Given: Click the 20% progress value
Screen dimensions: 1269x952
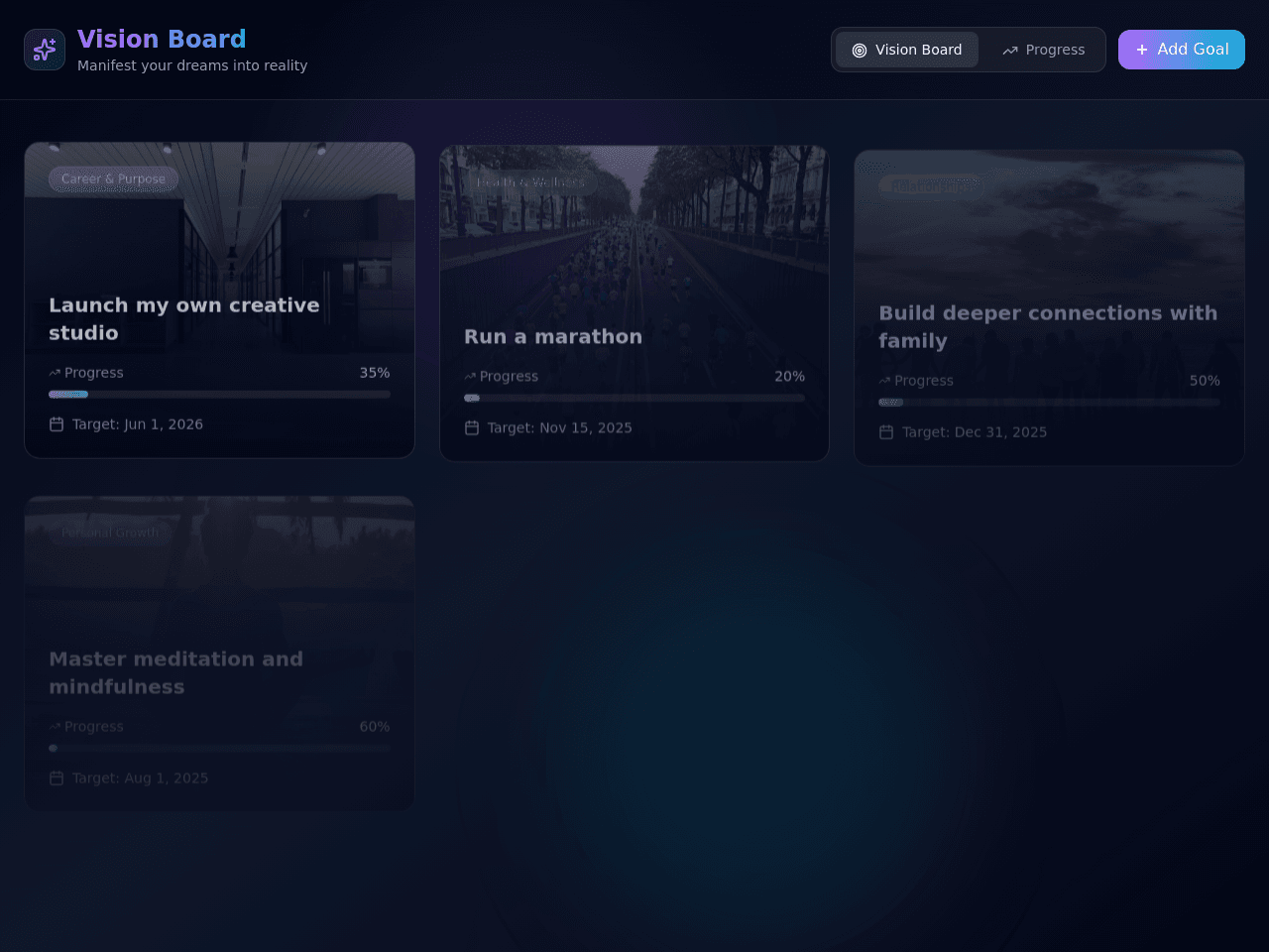Looking at the screenshot, I should point(790,377).
